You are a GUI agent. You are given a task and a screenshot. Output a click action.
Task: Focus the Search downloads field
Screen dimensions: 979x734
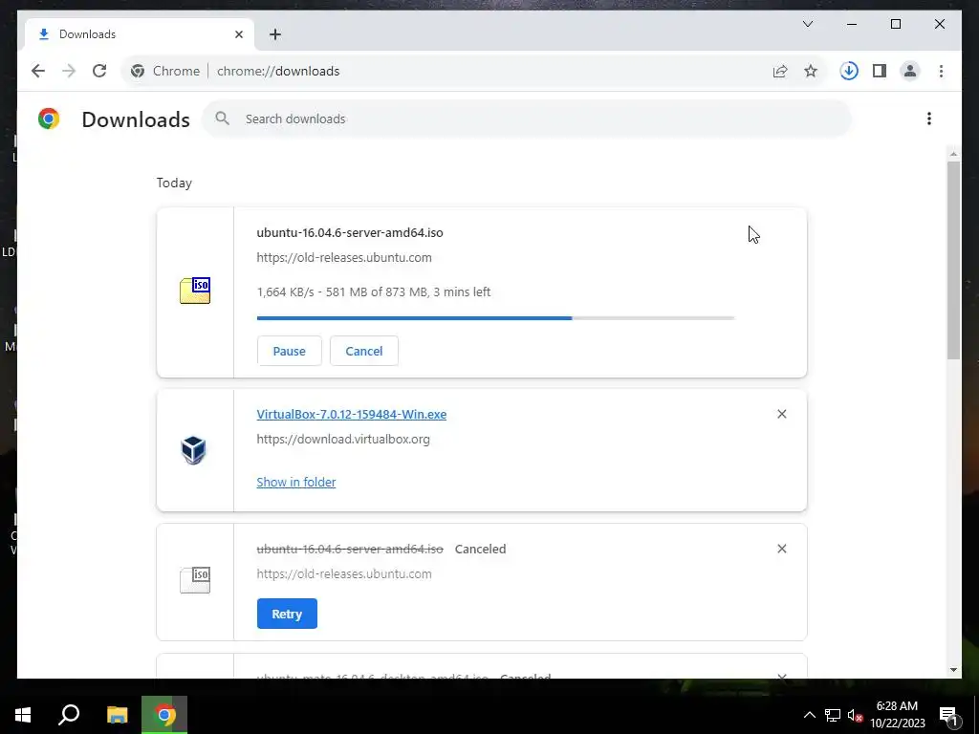coord(527,119)
